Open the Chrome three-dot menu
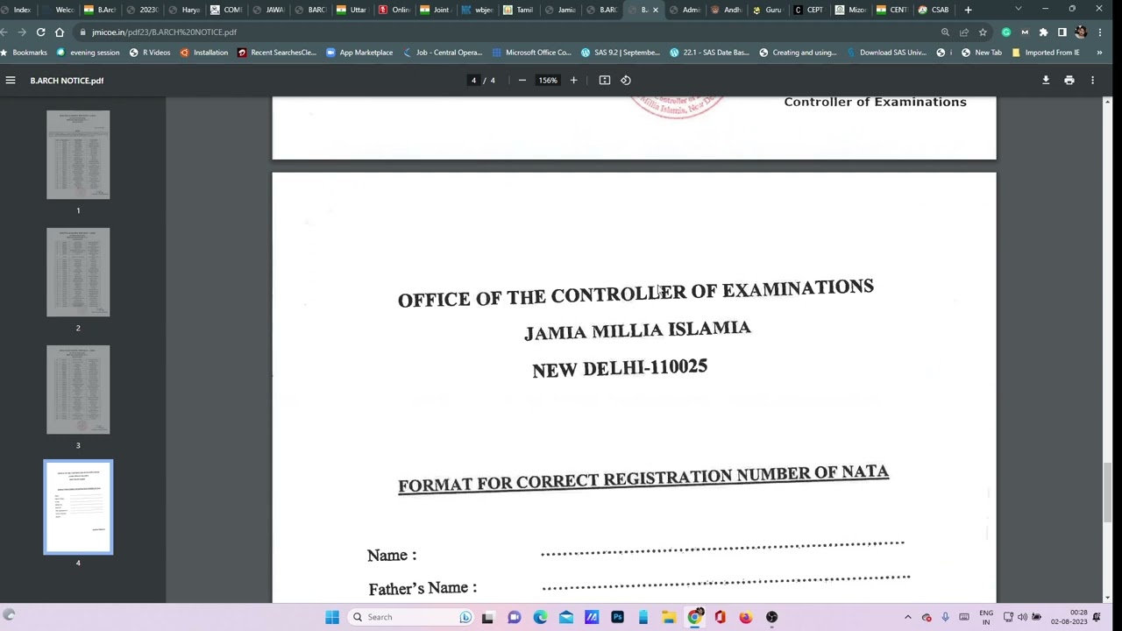 [x=1100, y=32]
